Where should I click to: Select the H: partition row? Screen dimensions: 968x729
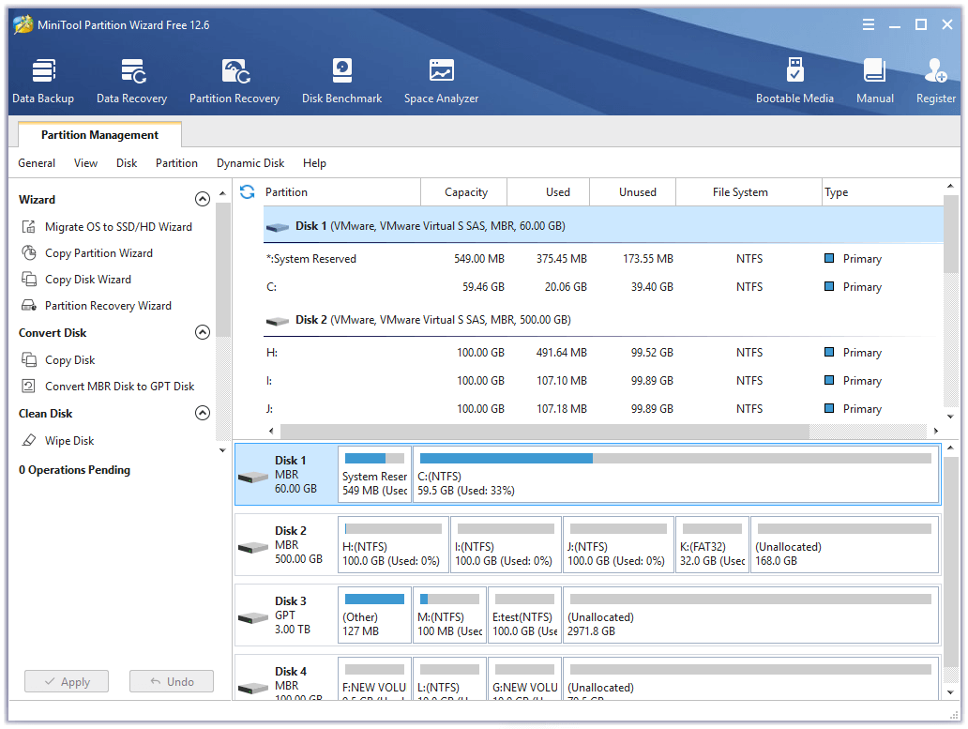click(604, 353)
